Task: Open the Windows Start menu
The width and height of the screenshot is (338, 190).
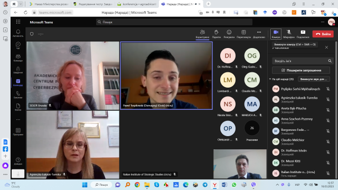Action: point(84,185)
